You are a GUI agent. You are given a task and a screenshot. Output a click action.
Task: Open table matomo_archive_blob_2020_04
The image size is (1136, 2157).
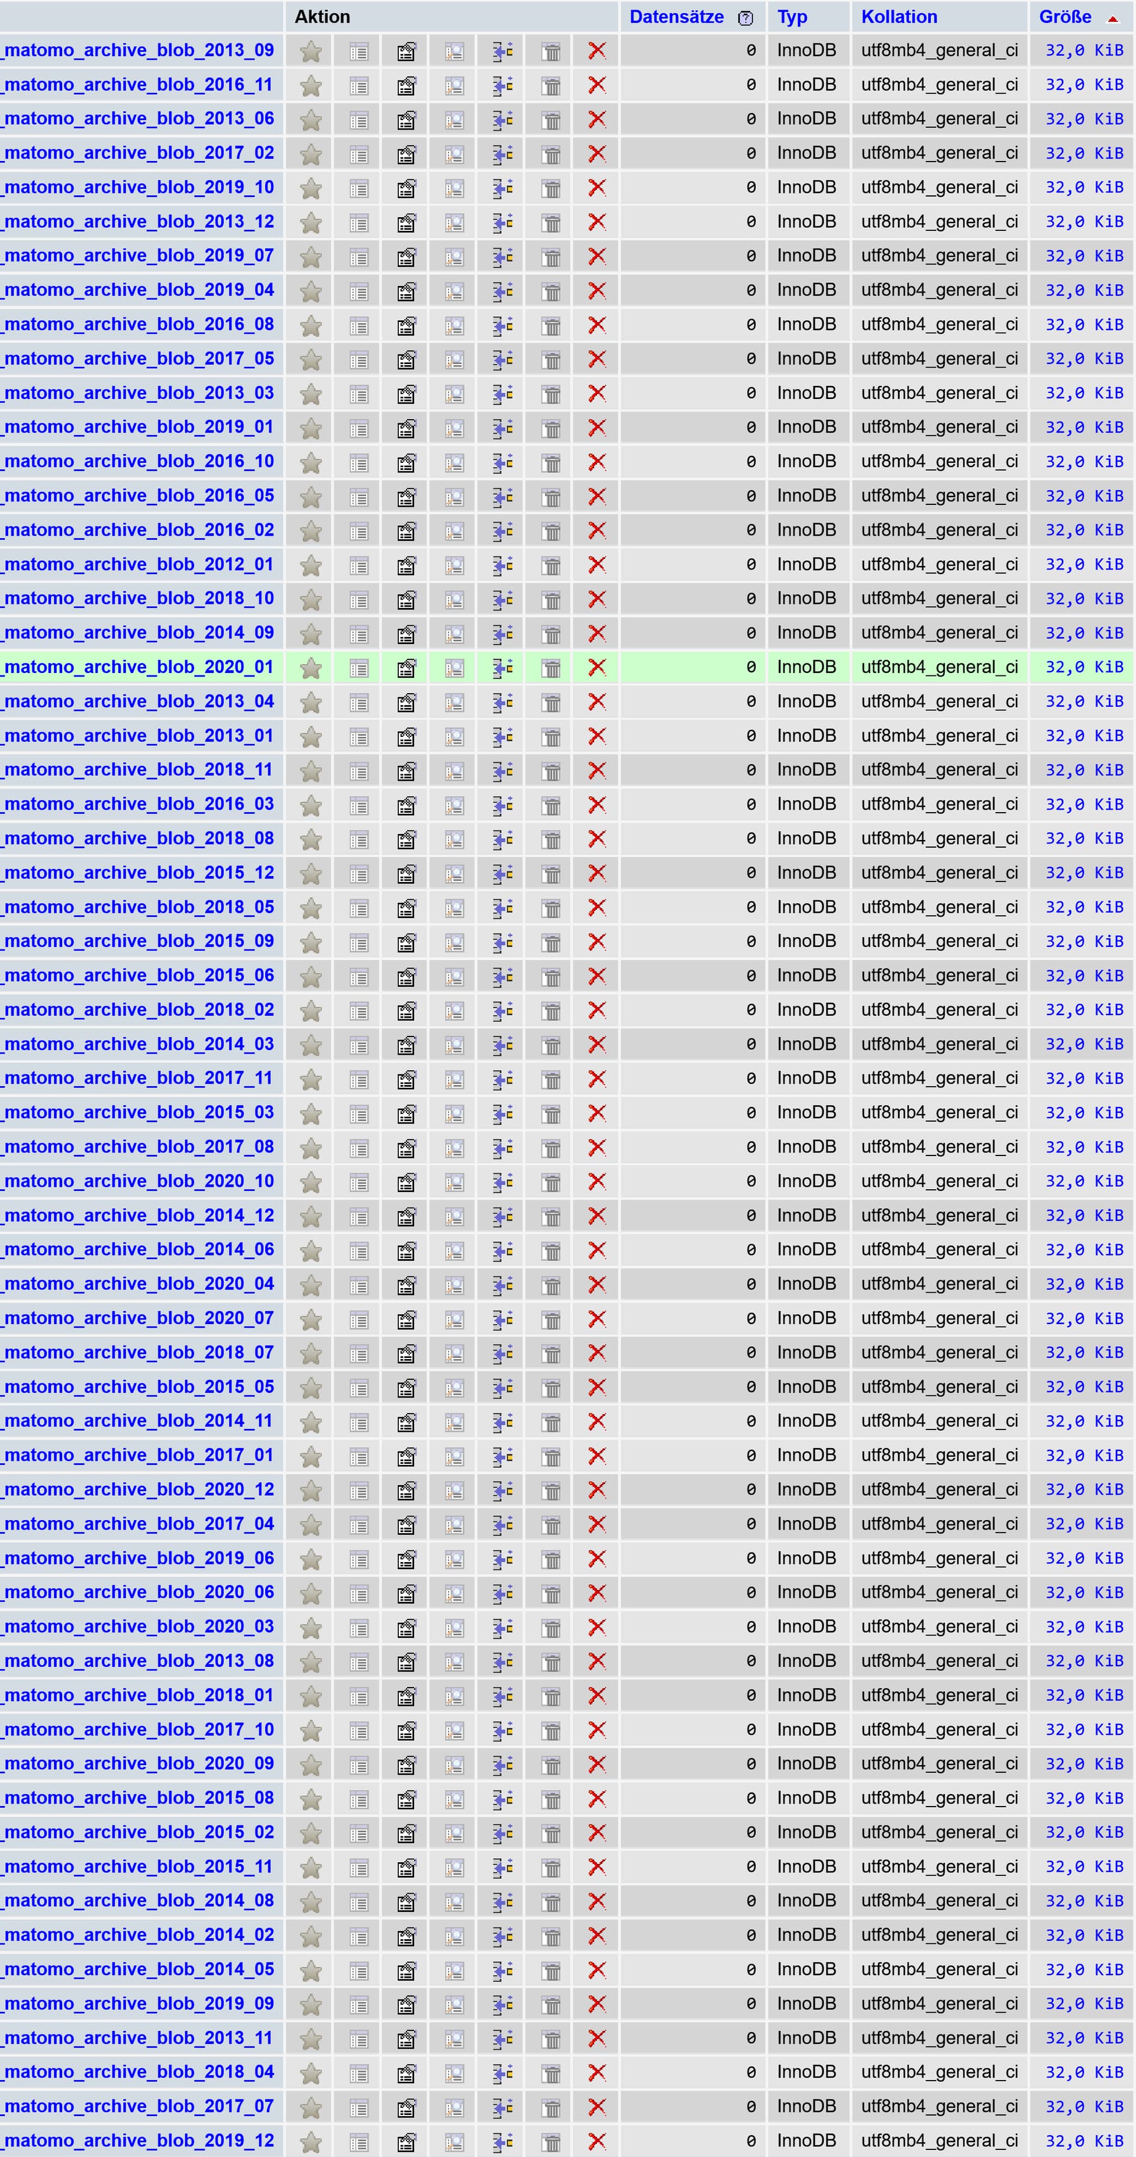click(x=138, y=1284)
